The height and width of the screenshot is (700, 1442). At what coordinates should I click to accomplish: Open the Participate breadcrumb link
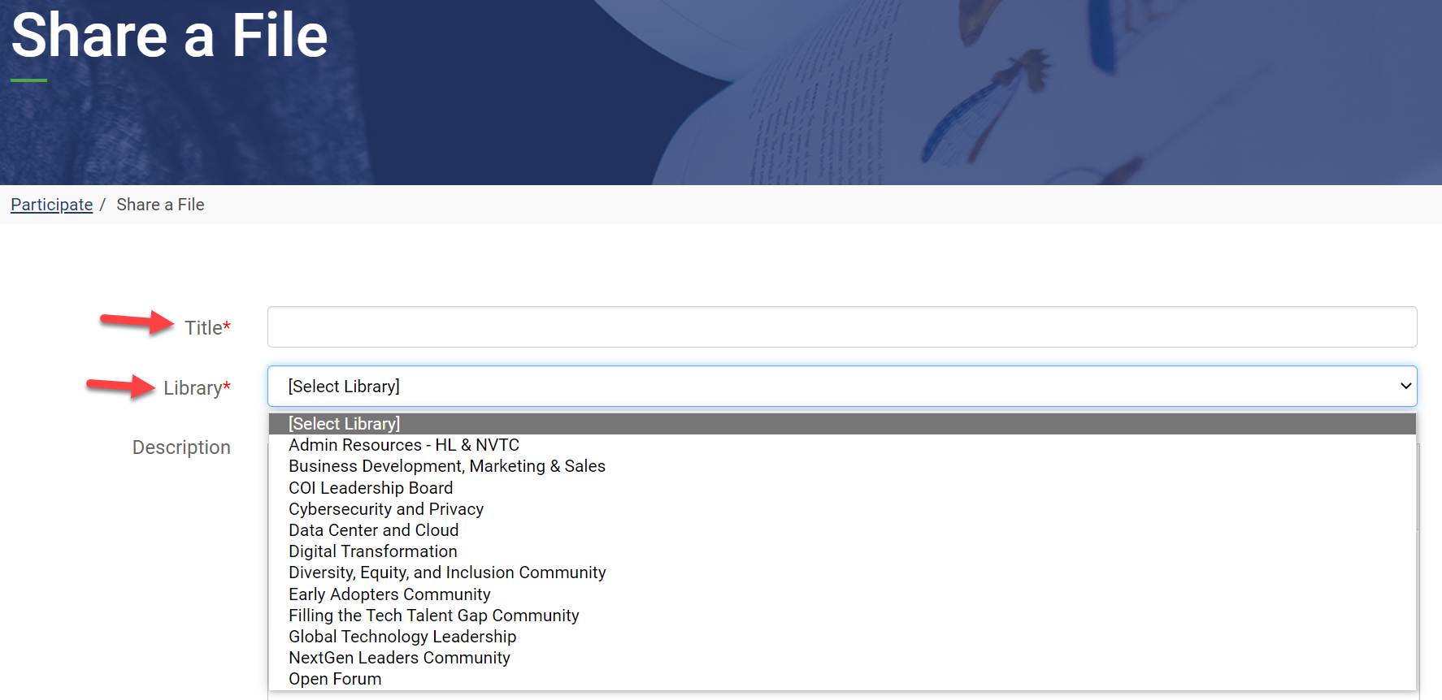click(x=51, y=205)
